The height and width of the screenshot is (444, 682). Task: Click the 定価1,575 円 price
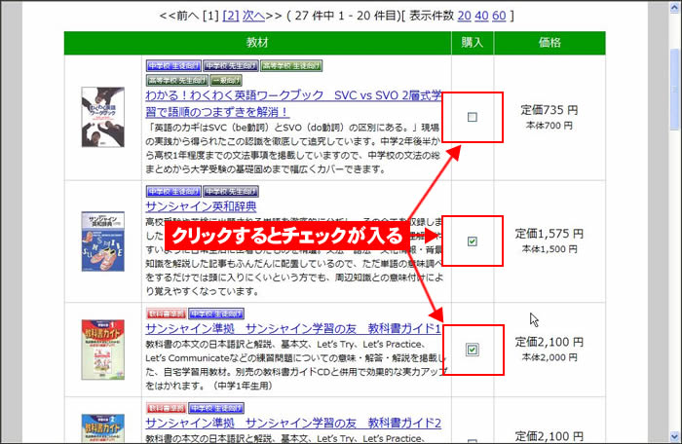(549, 234)
